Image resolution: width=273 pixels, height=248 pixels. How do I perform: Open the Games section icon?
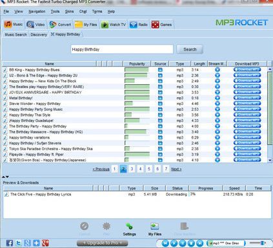(x=155, y=25)
